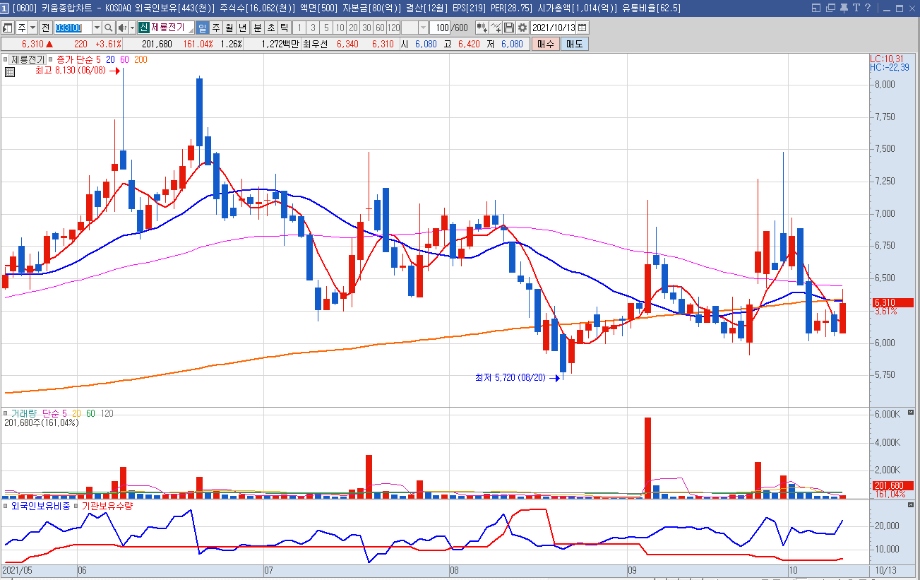Screen dimensions: 920x580
Task: Click the numbered 1 screen icon in title bar
Action: pos(4,8)
